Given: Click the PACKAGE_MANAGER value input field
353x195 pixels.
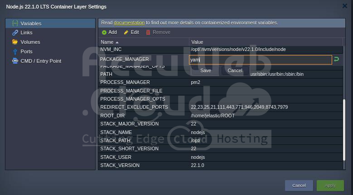Looking at the screenshot, I should click(260, 60).
